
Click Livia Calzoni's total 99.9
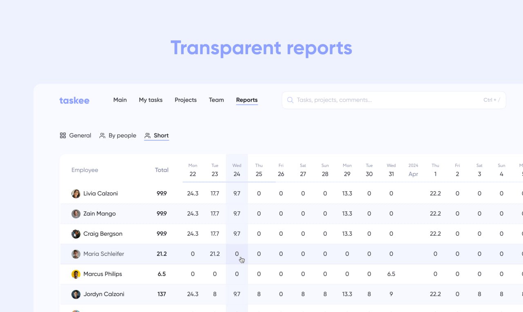pos(162,194)
